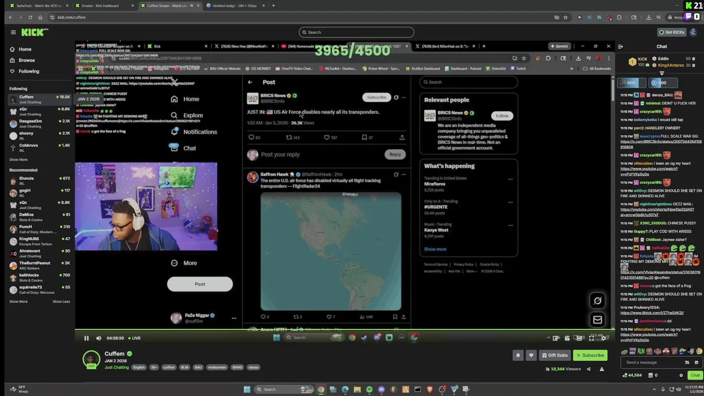Open the tiktok link in chat
The width and height of the screenshot is (704, 396).
click(x=652, y=312)
